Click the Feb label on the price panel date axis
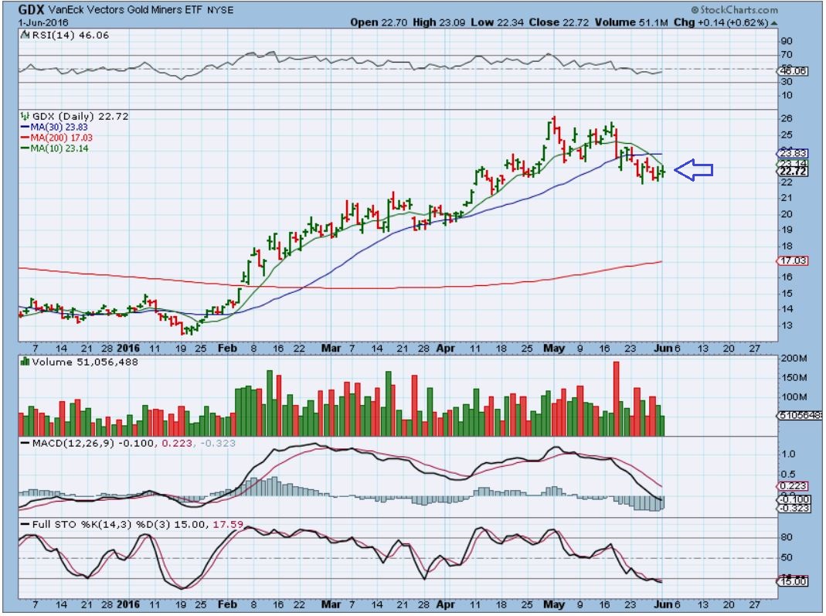 click(228, 349)
